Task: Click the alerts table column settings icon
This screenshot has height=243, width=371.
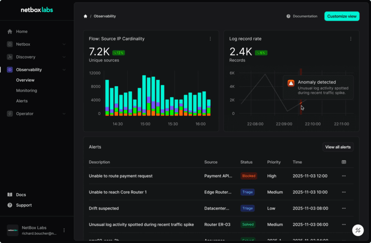Action: 344,162
